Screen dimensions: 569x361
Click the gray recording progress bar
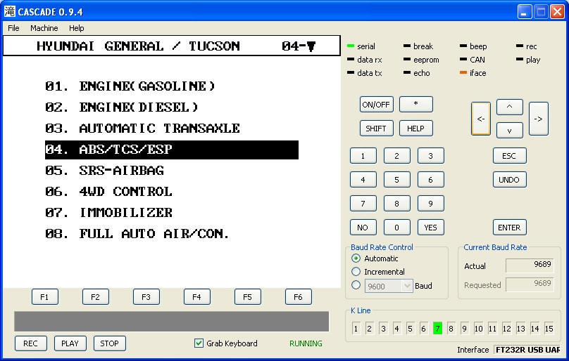(x=171, y=321)
